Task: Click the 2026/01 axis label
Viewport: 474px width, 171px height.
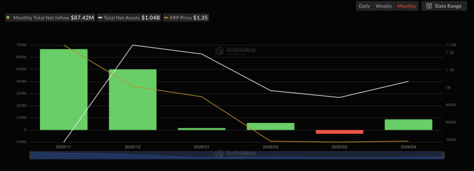Action: [202, 147]
